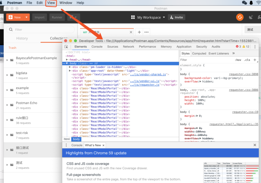The height and width of the screenshot is (183, 261).
Task: Open the requester.css:3898 source link
Action: coord(243,74)
